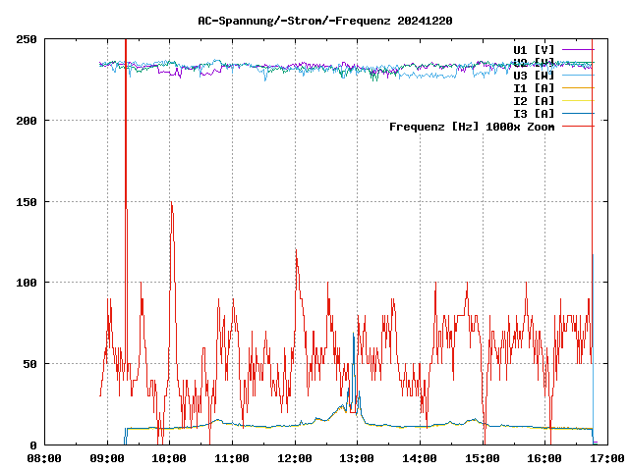
Task: Click the red frequency peak at 10:00
Action: [x=171, y=204]
